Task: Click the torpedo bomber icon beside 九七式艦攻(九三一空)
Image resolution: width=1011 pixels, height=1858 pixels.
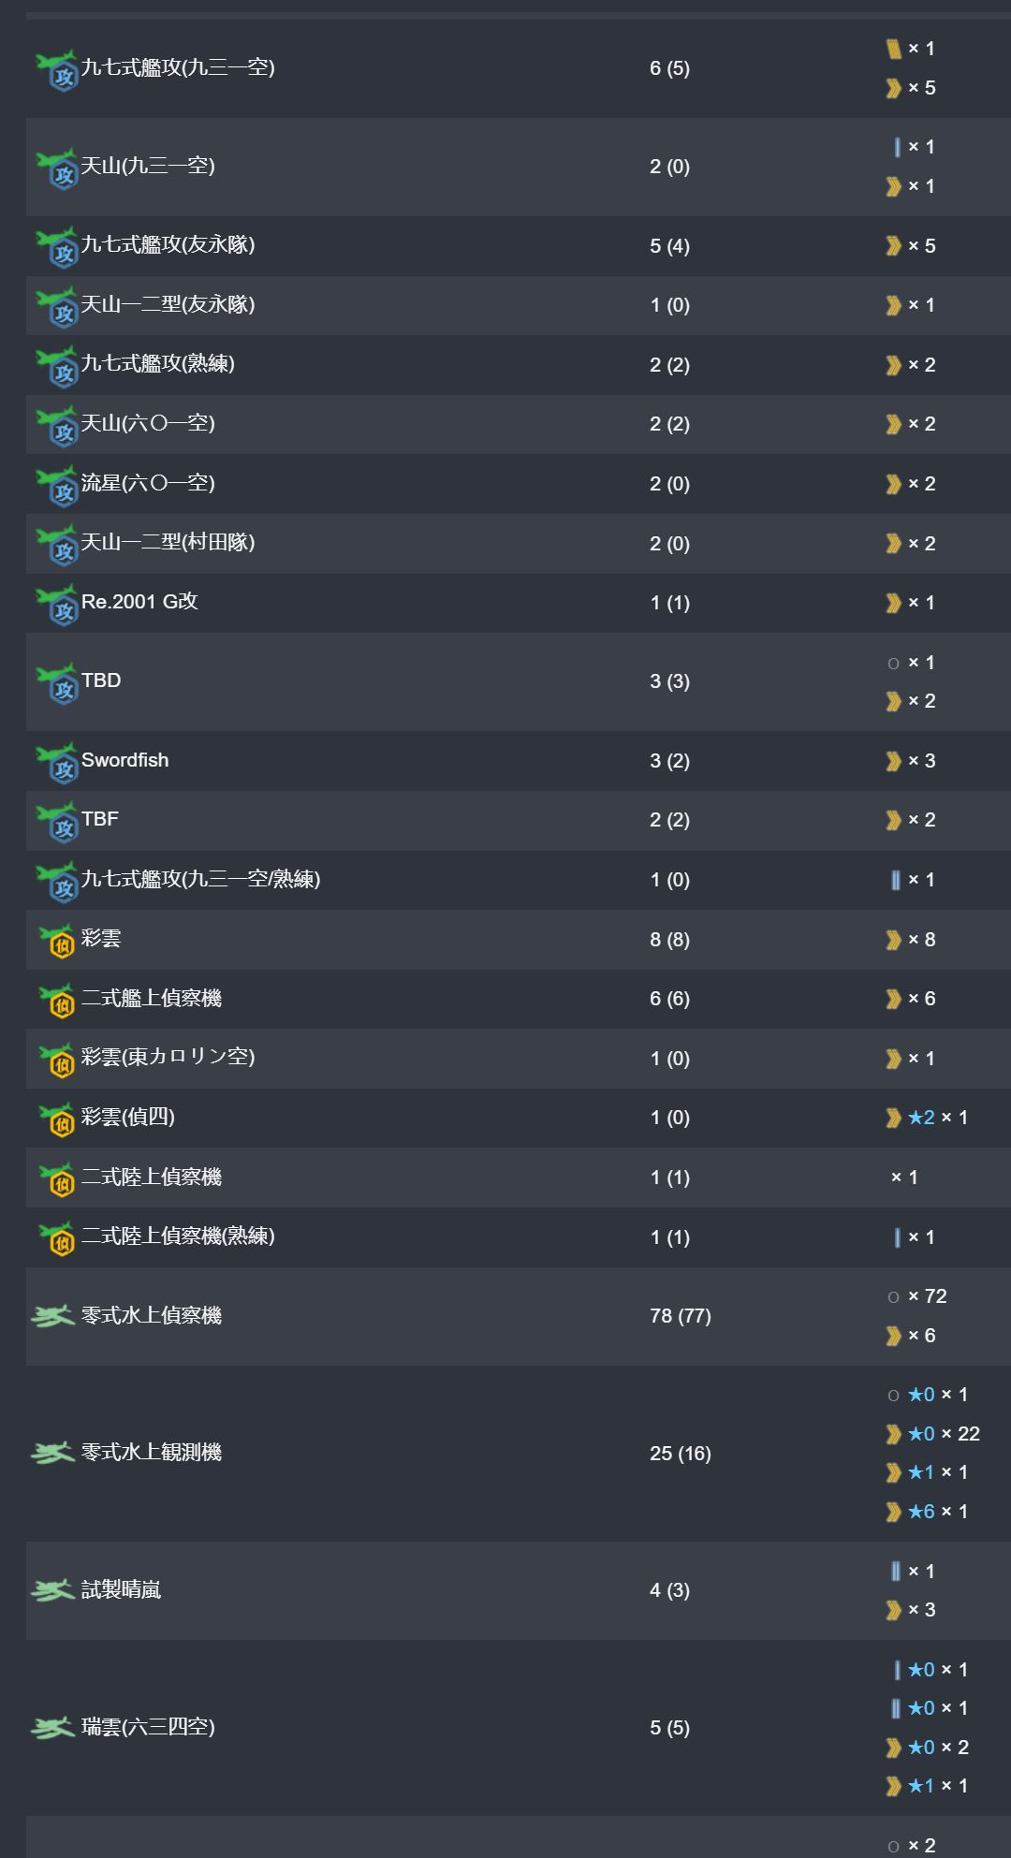Action: tap(57, 70)
